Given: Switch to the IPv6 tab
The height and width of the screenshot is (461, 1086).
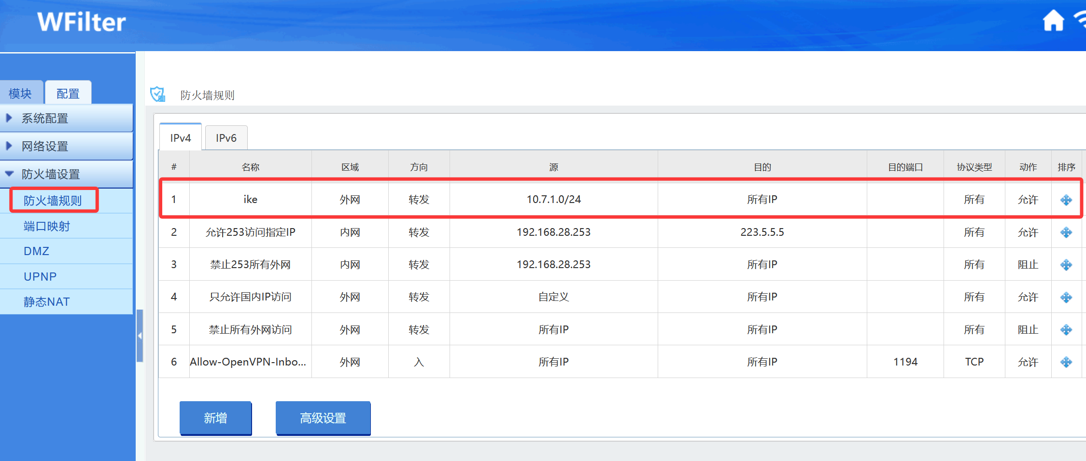Looking at the screenshot, I should click(x=226, y=138).
